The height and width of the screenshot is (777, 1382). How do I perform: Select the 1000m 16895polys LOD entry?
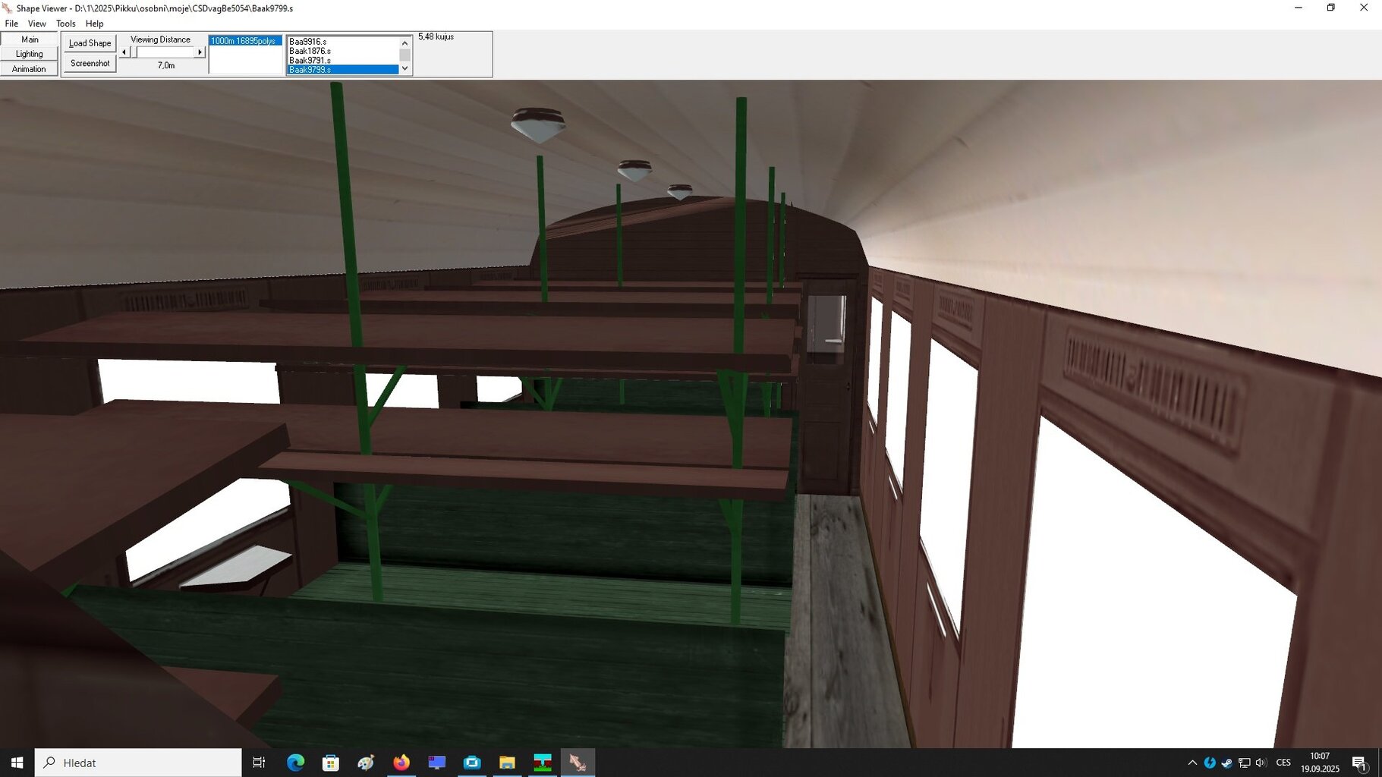tap(244, 41)
